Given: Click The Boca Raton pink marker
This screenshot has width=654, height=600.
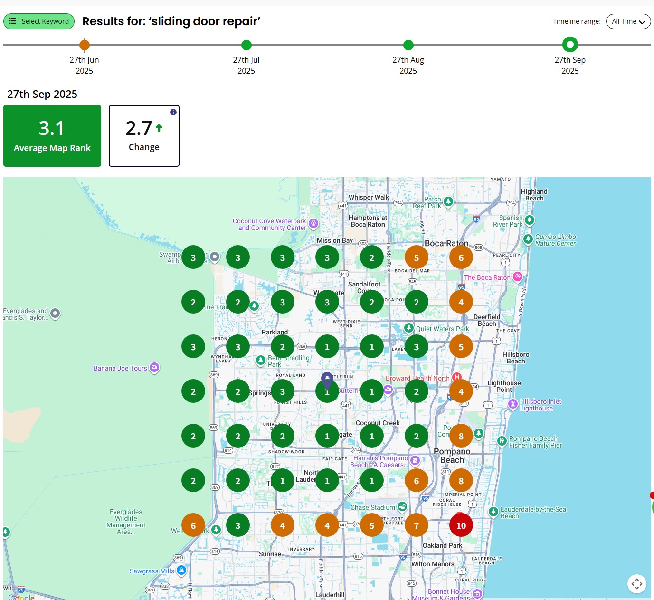Looking at the screenshot, I should [x=517, y=277].
